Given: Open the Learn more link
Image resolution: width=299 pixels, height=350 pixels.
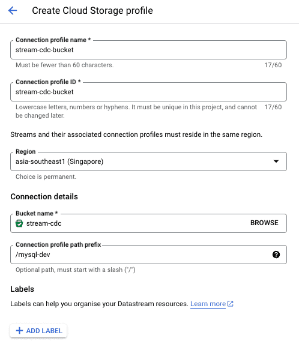Looking at the screenshot, I should (208, 304).
